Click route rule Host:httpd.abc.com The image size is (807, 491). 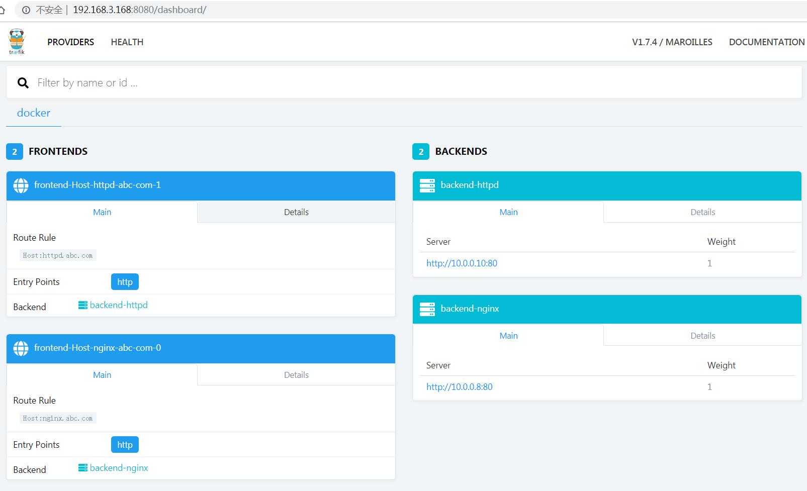tap(58, 256)
